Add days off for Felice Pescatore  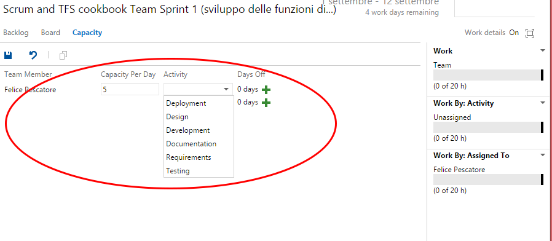coord(266,90)
